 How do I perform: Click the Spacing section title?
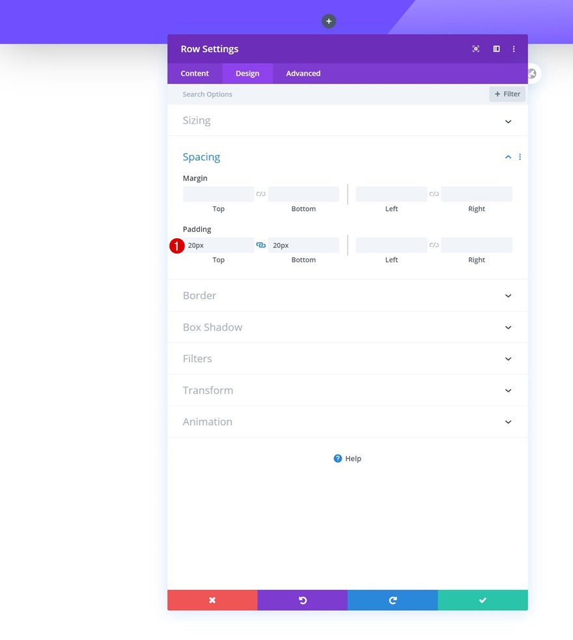click(x=201, y=157)
